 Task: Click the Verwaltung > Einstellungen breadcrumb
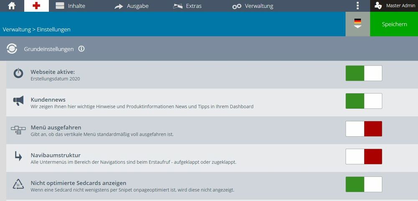pyautogui.click(x=36, y=30)
